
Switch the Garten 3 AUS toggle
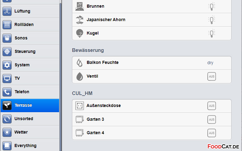pyautogui.click(x=212, y=120)
